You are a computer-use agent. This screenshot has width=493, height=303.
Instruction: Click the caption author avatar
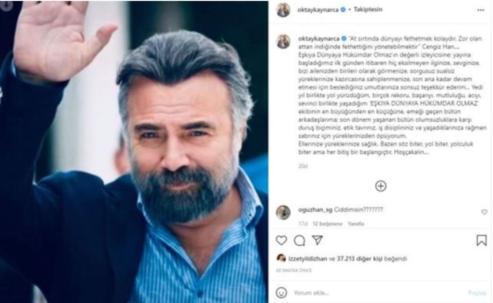(283, 41)
